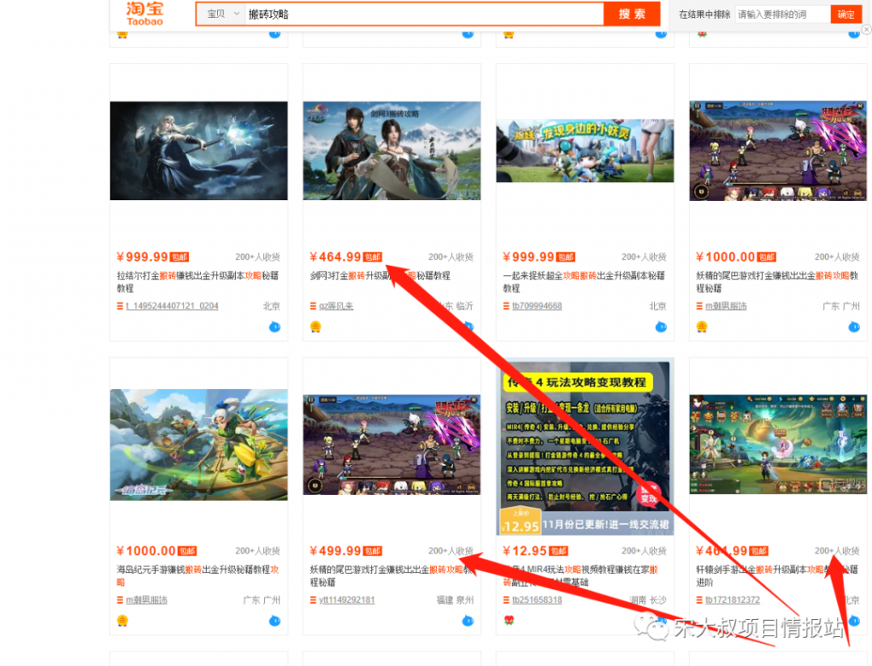Confirm exclusion with the 确定 button
The image size is (872, 666).
[846, 14]
